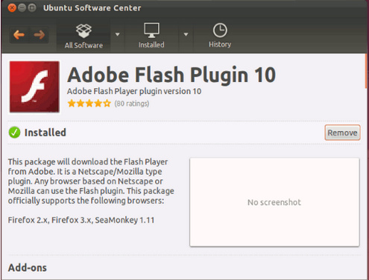
Task: Maximize the Ubuntu Software Center window
Action: (x=32, y=7)
